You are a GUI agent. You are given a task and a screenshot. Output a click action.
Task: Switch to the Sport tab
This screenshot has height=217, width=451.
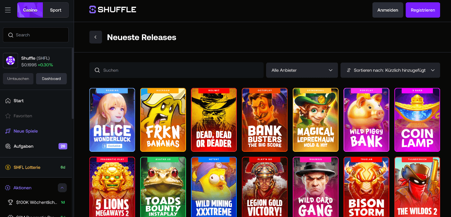coord(56,10)
